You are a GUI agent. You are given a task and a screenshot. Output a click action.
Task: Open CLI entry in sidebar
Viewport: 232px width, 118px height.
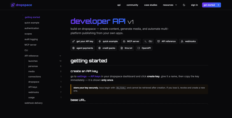pyautogui.click(x=26, y=50)
